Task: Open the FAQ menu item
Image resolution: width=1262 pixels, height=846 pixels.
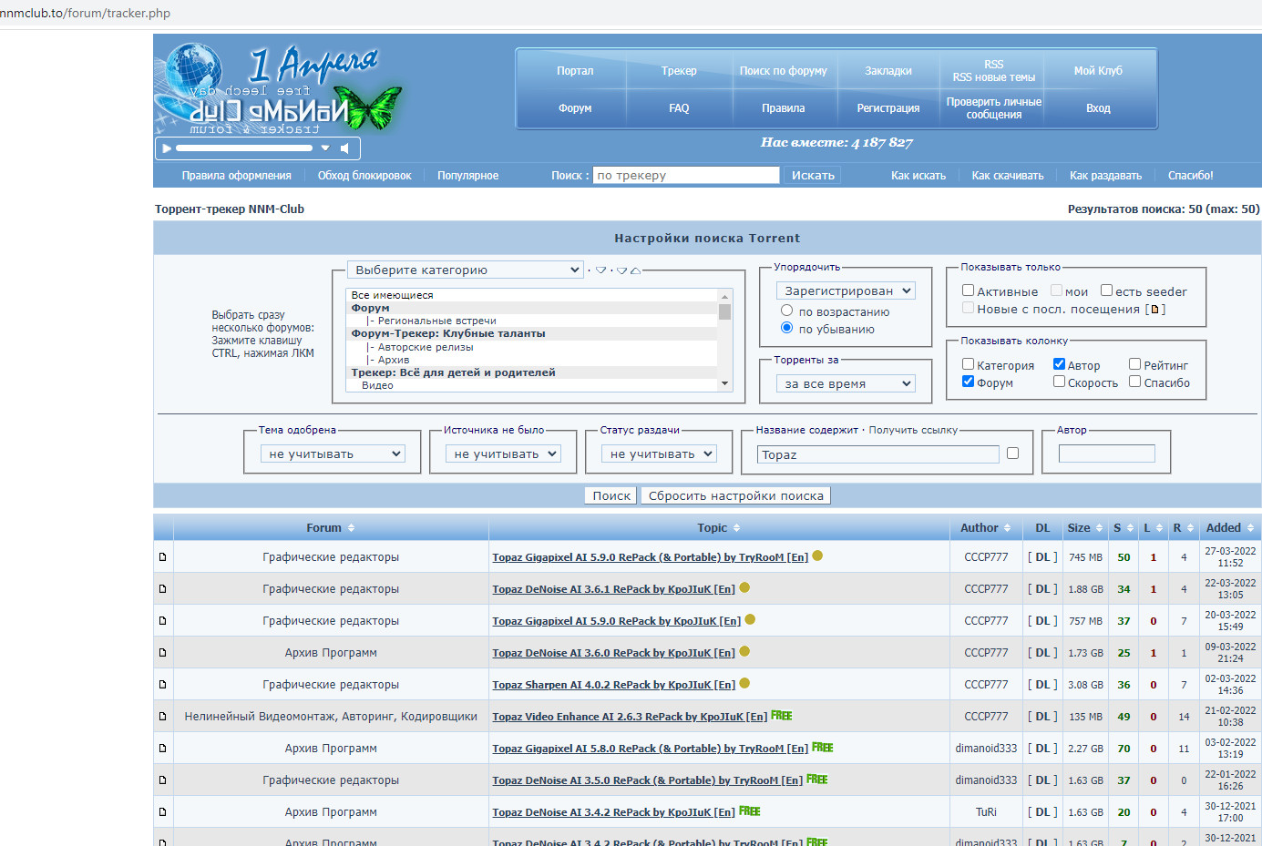Action: coord(679,108)
